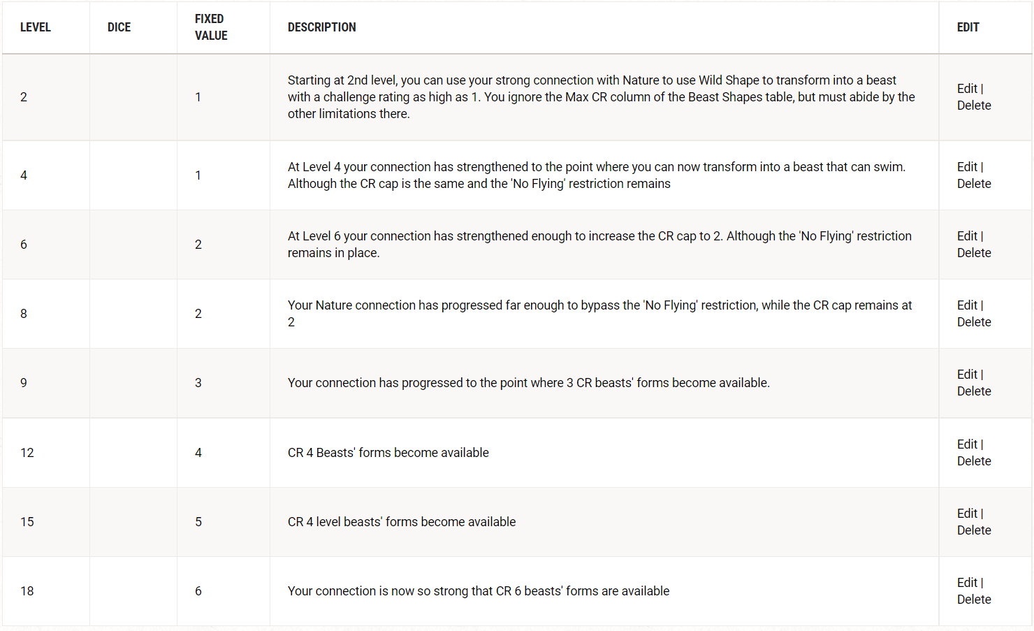1034x631 pixels.
Task: Click Delete link for level 2 row
Action: pos(974,106)
